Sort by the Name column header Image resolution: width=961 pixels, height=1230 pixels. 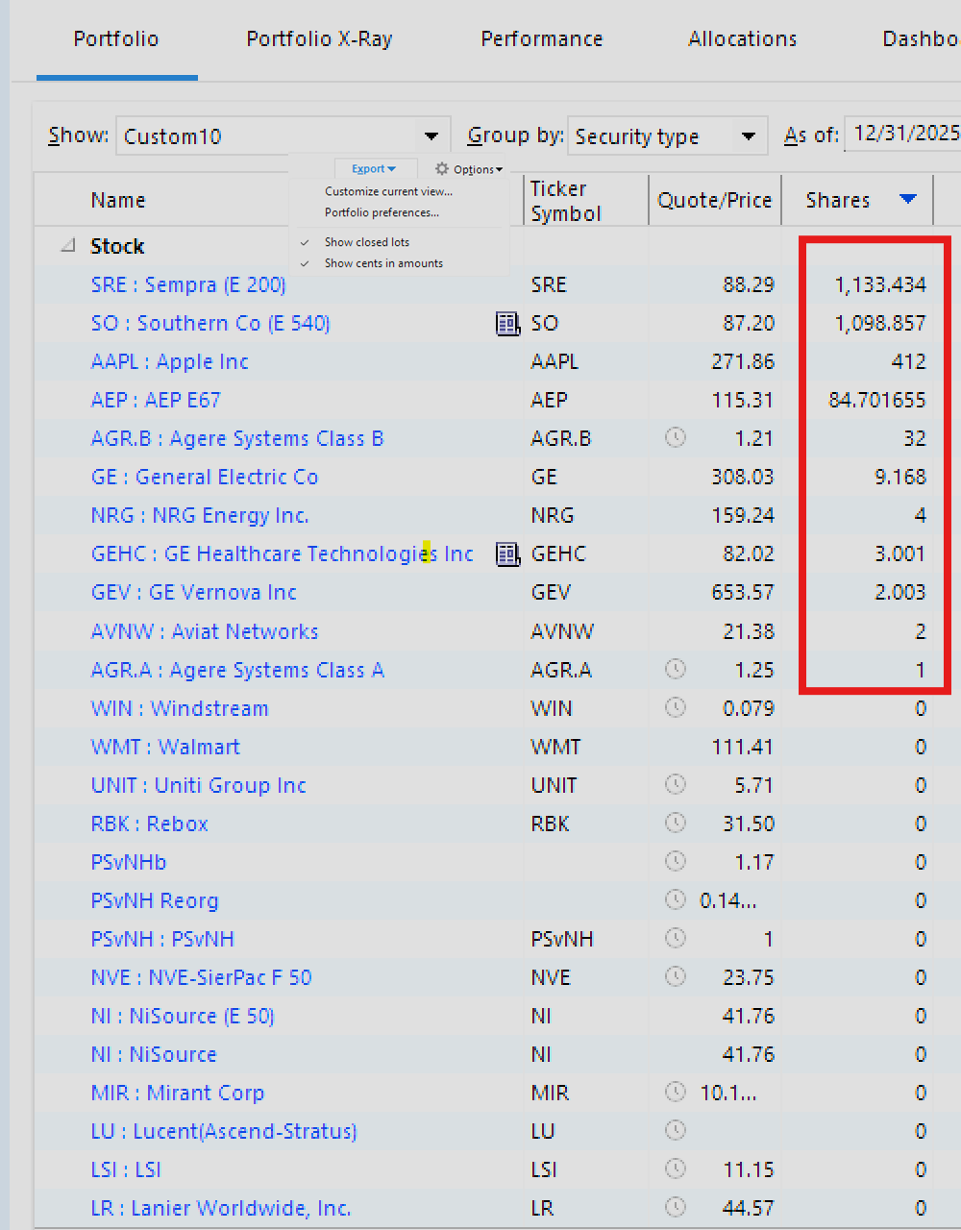pyautogui.click(x=118, y=200)
